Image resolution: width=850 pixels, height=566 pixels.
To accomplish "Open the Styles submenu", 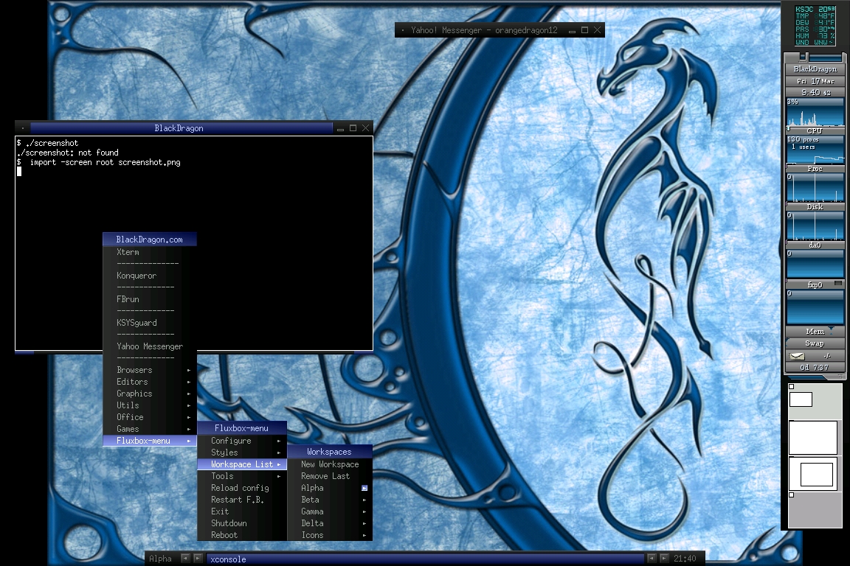I will [242, 453].
